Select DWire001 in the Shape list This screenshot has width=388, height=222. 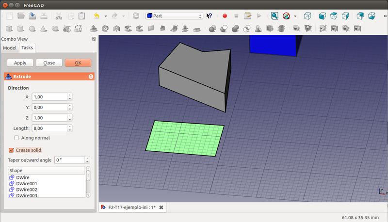tap(26, 184)
